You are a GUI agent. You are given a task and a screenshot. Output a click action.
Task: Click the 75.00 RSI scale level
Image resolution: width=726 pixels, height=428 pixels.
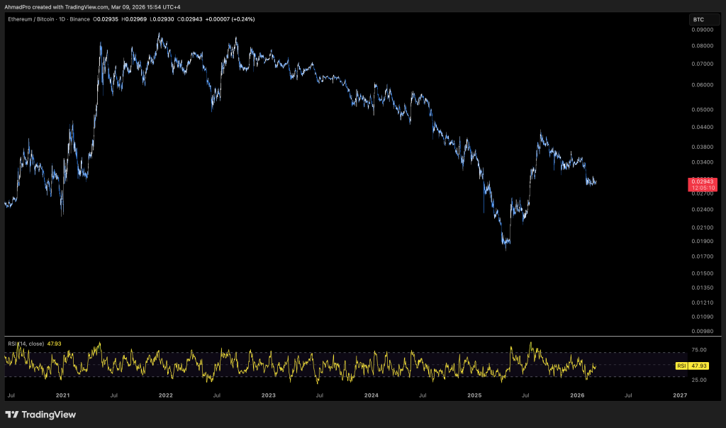(x=699, y=350)
